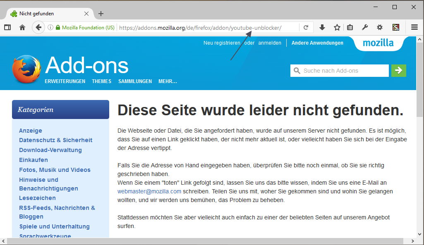
Task: Select 'RSS-Feeds, Nachrichten & Bloggen' category
Action: pyautogui.click(x=57, y=212)
